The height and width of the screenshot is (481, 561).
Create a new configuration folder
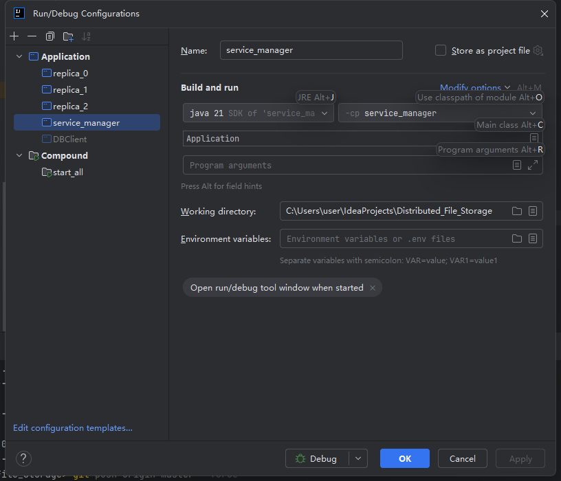pyautogui.click(x=68, y=36)
